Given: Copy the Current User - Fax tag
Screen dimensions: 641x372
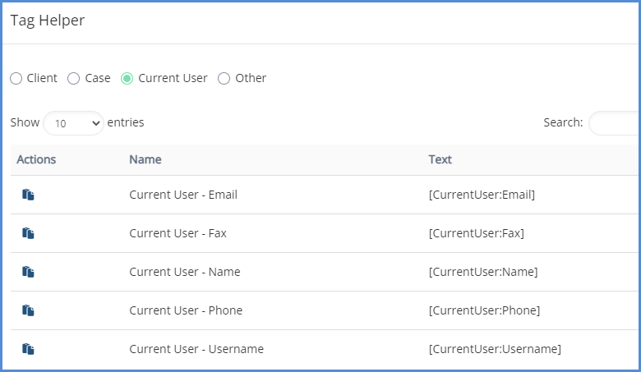Looking at the screenshot, I should click(x=28, y=233).
